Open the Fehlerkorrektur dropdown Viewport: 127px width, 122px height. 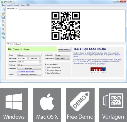tap(63, 58)
